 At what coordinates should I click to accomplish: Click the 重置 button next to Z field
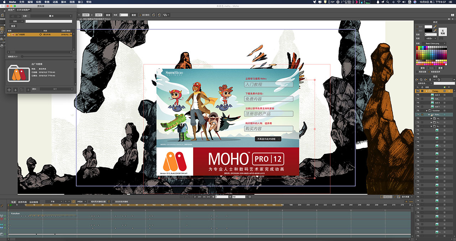pos(108,15)
